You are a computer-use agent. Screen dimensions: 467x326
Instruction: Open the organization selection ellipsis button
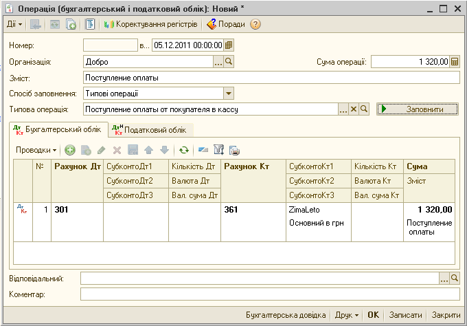click(218, 62)
